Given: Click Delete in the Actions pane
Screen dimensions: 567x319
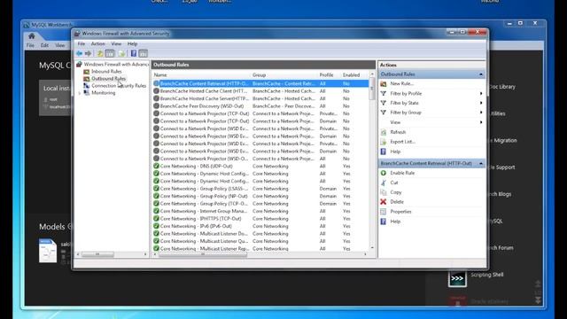Looking at the screenshot, I should [x=397, y=202].
